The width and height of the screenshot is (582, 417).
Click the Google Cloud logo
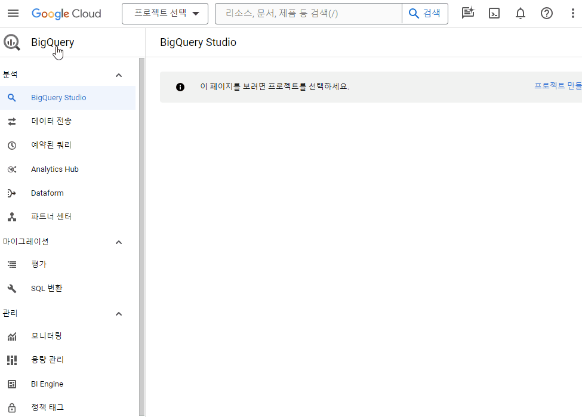pos(66,14)
